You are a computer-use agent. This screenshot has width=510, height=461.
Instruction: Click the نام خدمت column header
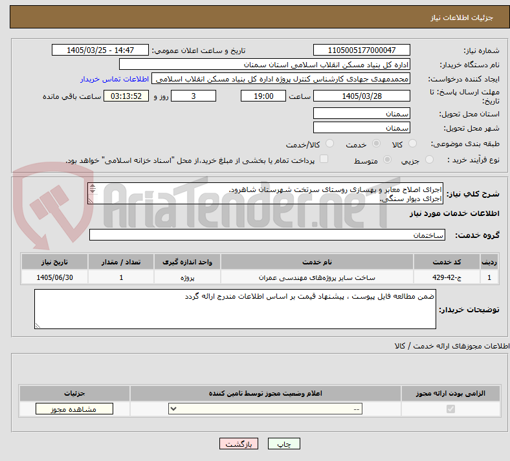pyautogui.click(x=317, y=262)
